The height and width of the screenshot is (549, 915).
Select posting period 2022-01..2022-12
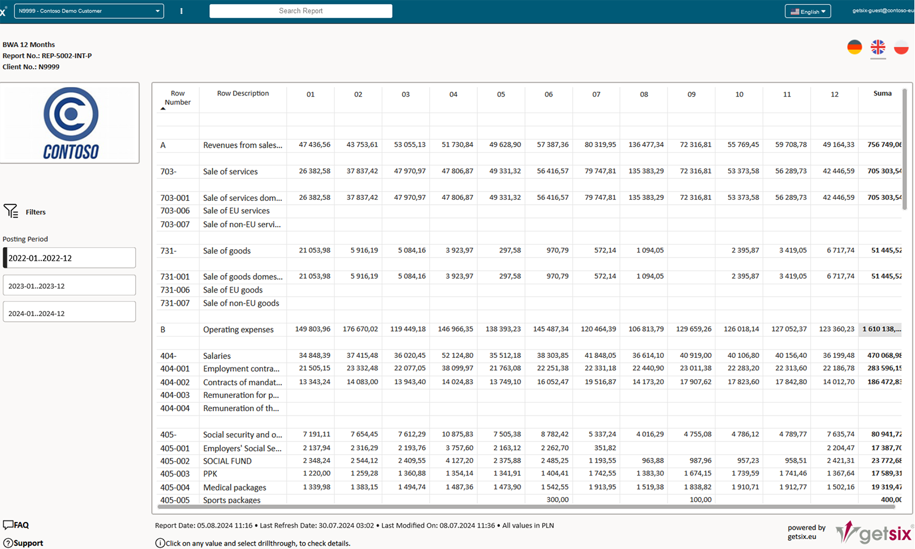(69, 258)
